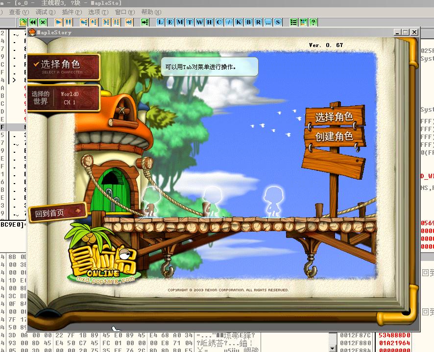This screenshot has width=434, height=352.
Task: Show Threads window with T button
Action: [x=190, y=22]
